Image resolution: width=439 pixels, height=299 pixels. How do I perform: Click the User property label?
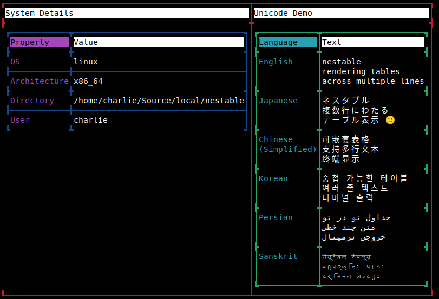[x=20, y=120]
